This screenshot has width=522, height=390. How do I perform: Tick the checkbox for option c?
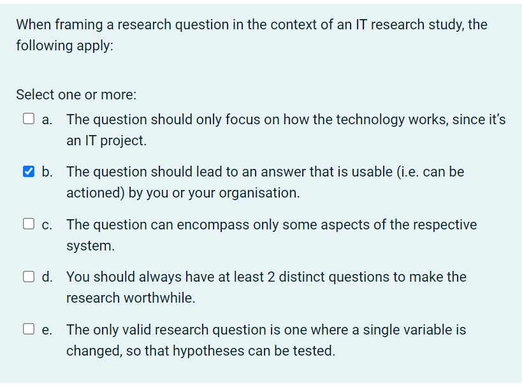click(29, 224)
